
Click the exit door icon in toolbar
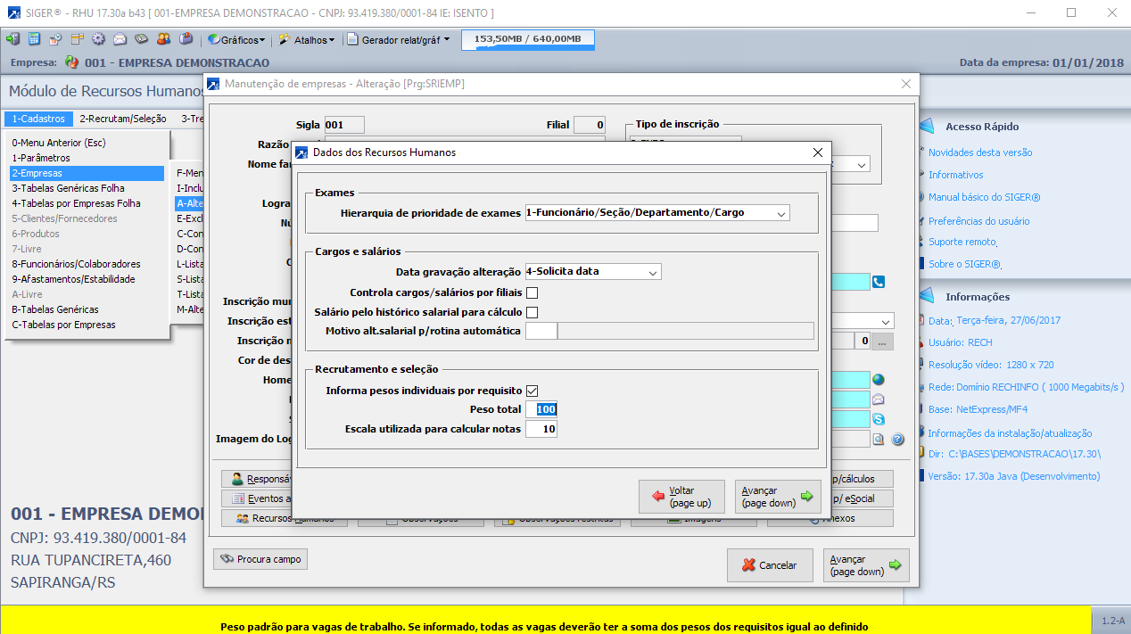click(x=12, y=39)
